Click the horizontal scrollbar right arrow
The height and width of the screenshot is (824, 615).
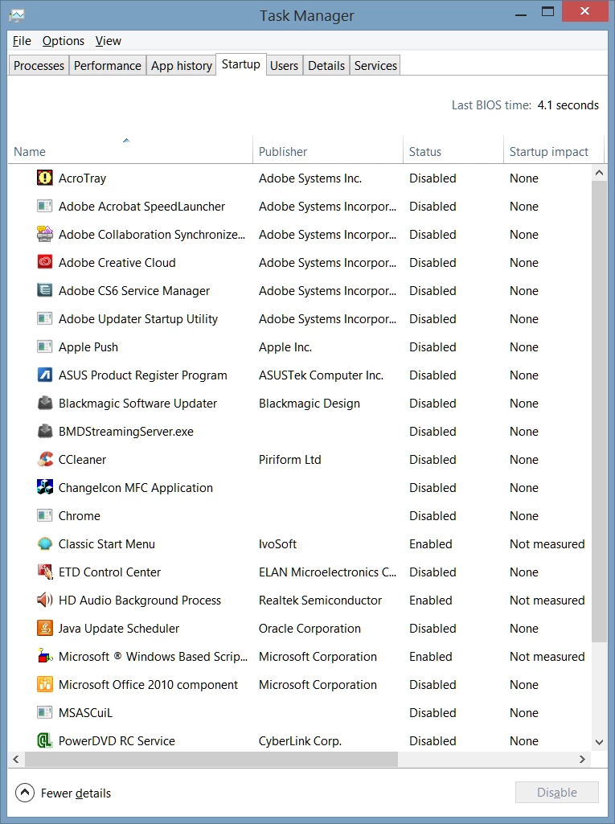pyautogui.click(x=582, y=759)
